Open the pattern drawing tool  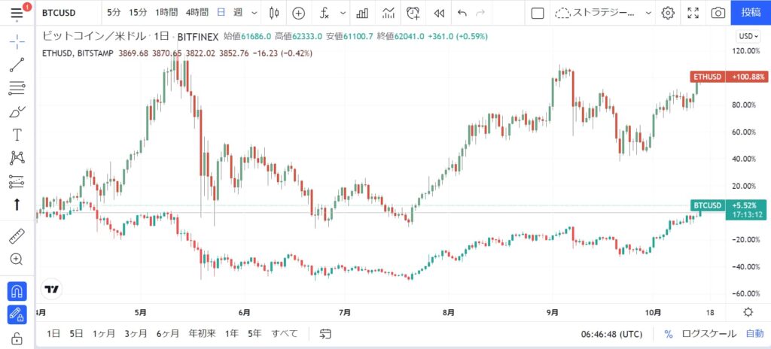(17, 158)
